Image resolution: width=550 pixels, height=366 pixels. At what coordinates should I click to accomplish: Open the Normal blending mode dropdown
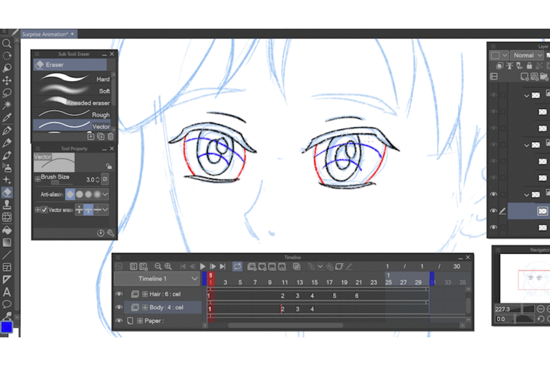[x=527, y=56]
